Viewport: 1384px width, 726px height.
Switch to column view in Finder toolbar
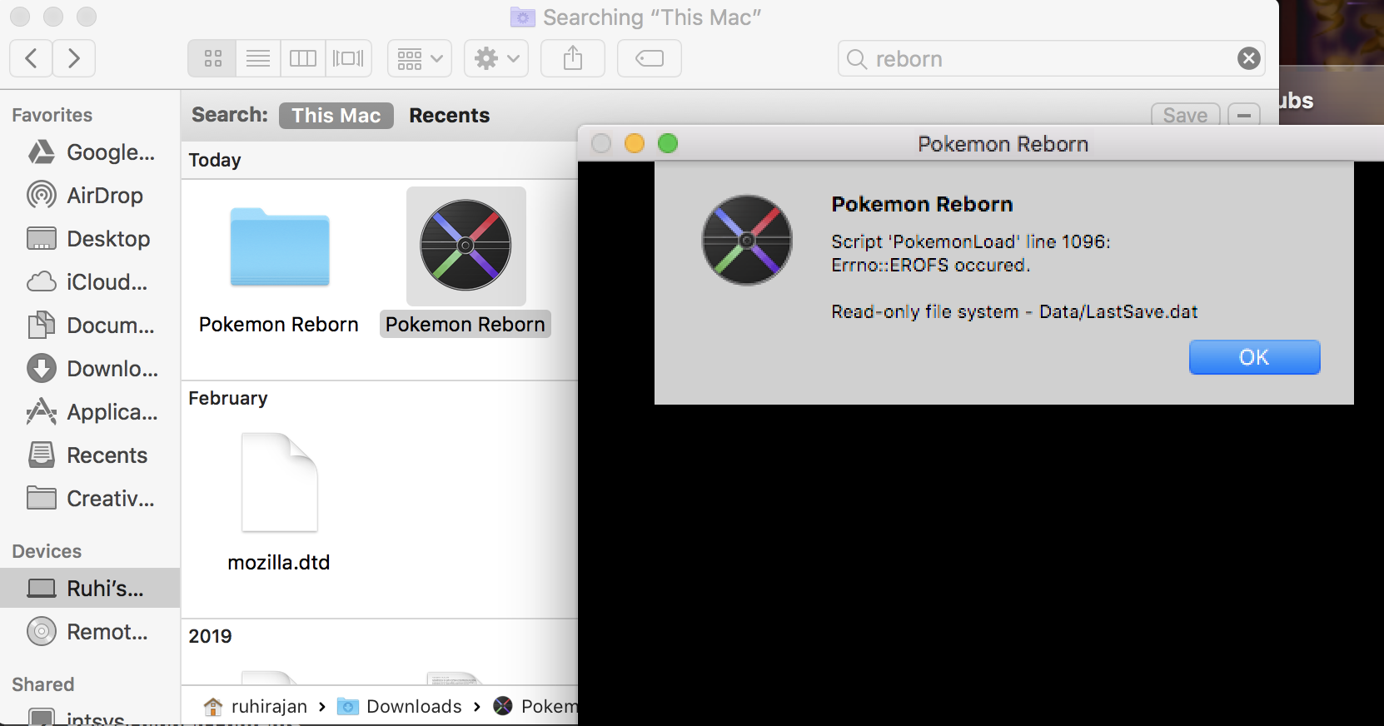coord(303,58)
